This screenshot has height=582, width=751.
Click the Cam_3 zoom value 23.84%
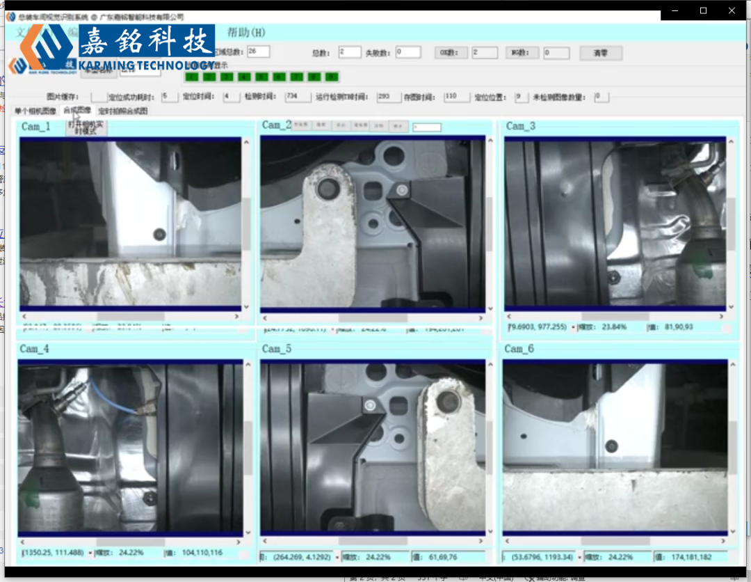[614, 327]
